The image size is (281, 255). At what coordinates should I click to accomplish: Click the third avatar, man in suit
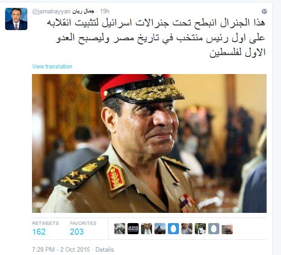pos(147,229)
